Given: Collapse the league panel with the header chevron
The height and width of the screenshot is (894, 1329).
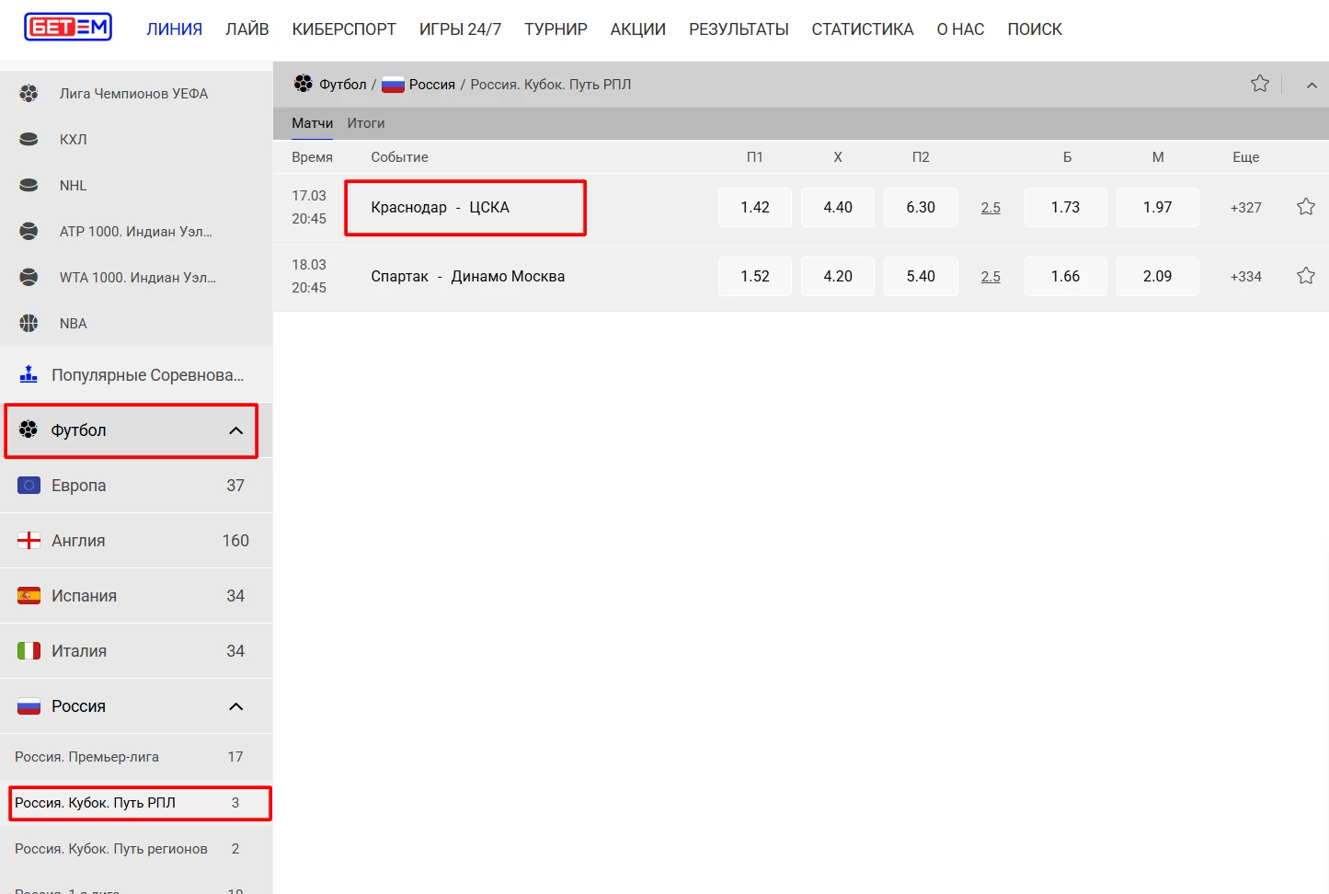Looking at the screenshot, I should coord(1312,86).
